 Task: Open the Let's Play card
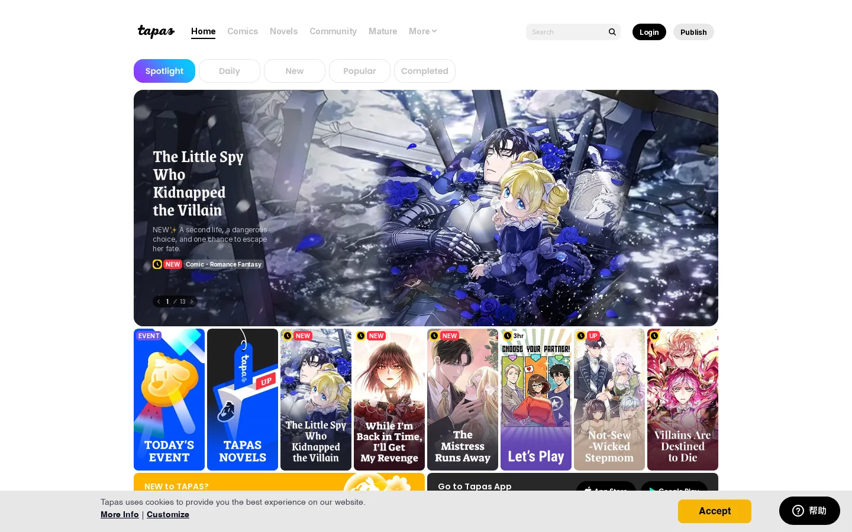pyautogui.click(x=536, y=400)
